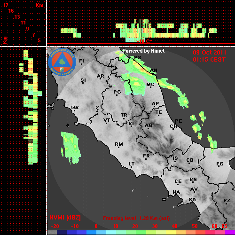Click the '11' height scale label
This screenshot has width=235, height=235.
point(23,23)
